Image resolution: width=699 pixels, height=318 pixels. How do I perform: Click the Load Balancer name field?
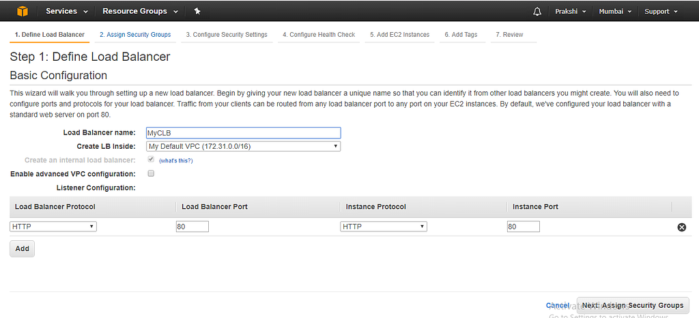pyautogui.click(x=244, y=132)
